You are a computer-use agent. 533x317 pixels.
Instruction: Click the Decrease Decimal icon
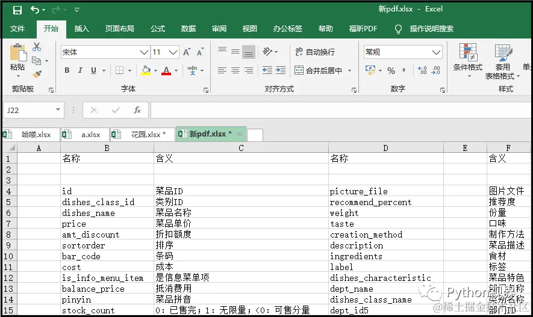coord(436,70)
